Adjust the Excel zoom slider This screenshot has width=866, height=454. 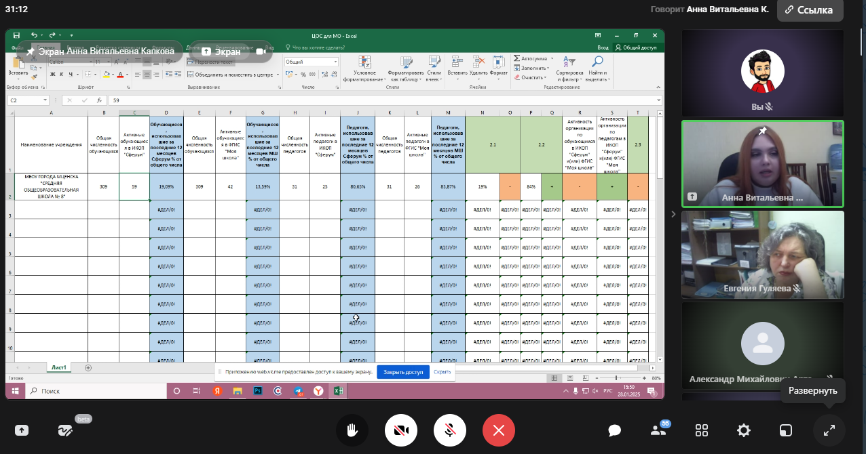tap(616, 378)
